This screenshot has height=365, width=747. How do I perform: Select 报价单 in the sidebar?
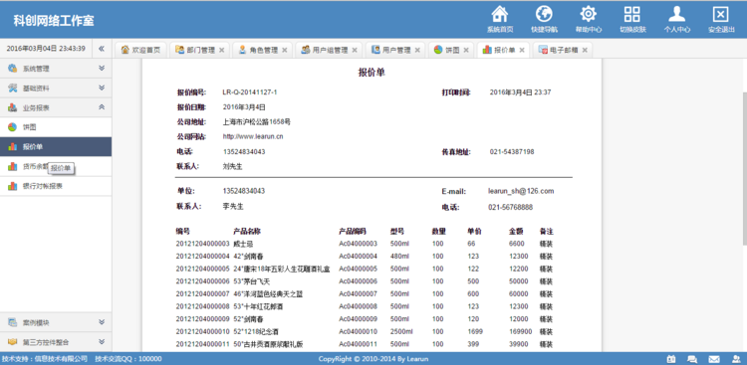(x=56, y=146)
